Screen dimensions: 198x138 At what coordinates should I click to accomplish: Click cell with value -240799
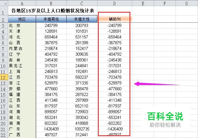click(115, 26)
